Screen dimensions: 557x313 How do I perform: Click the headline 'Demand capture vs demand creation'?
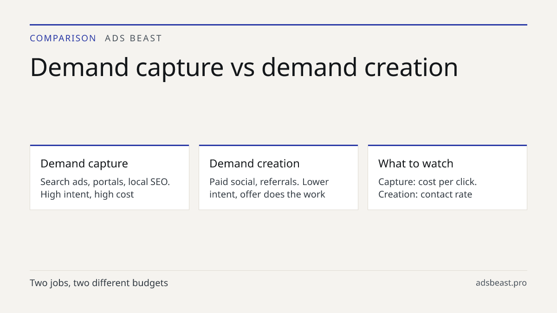[244, 67]
